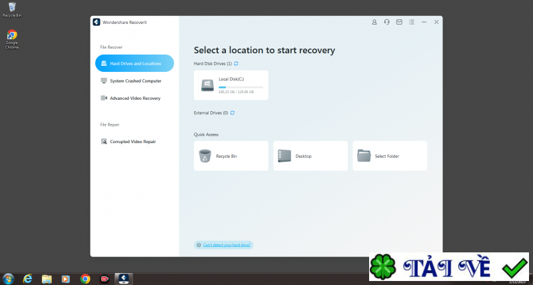Open File Explorer from the taskbar
The height and width of the screenshot is (285, 533).
(47, 279)
